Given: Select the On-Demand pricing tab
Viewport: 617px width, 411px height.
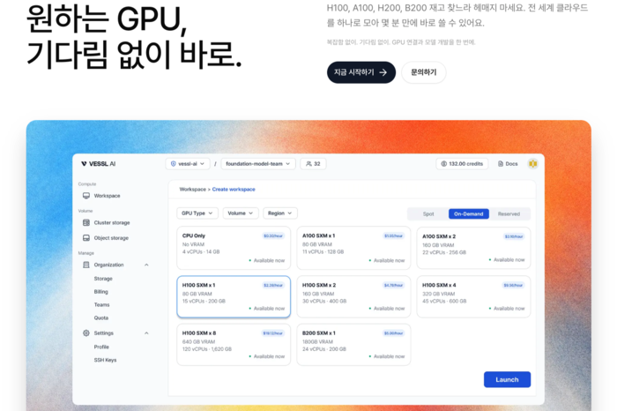Looking at the screenshot, I should click(469, 213).
